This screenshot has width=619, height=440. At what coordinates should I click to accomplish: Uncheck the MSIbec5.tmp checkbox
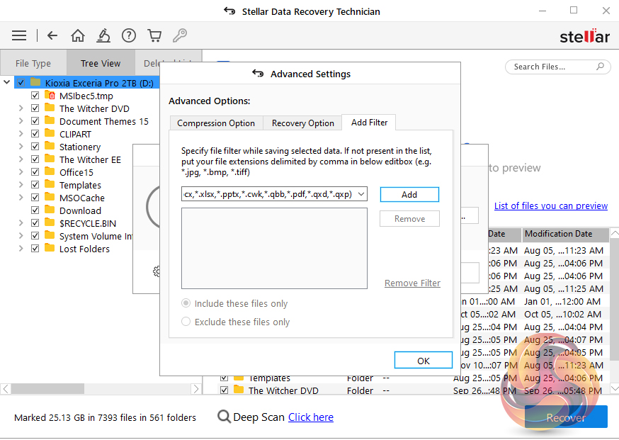[x=35, y=96]
